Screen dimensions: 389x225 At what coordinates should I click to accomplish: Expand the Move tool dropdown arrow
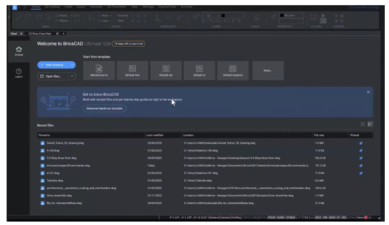[111, 16]
